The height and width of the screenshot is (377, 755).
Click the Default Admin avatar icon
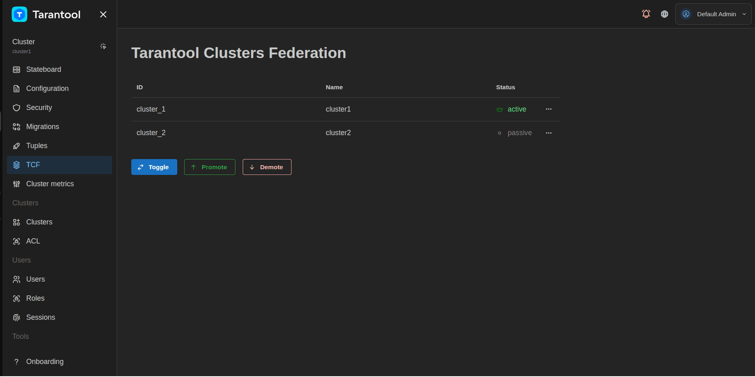686,14
